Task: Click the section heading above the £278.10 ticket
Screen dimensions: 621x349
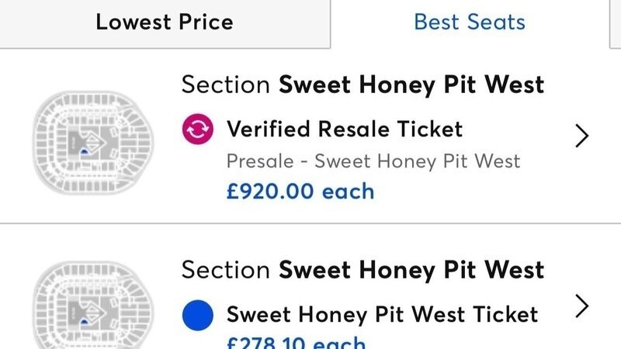Action: pos(363,270)
